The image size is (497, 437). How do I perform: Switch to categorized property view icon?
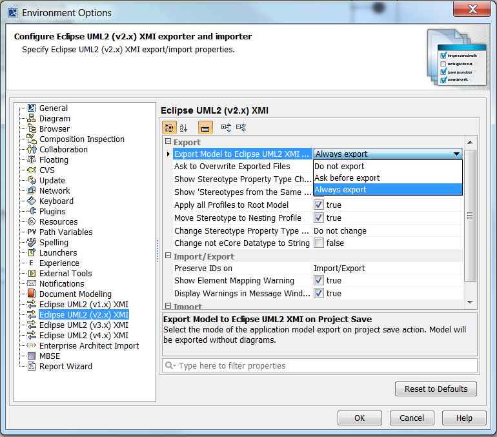[x=169, y=128]
